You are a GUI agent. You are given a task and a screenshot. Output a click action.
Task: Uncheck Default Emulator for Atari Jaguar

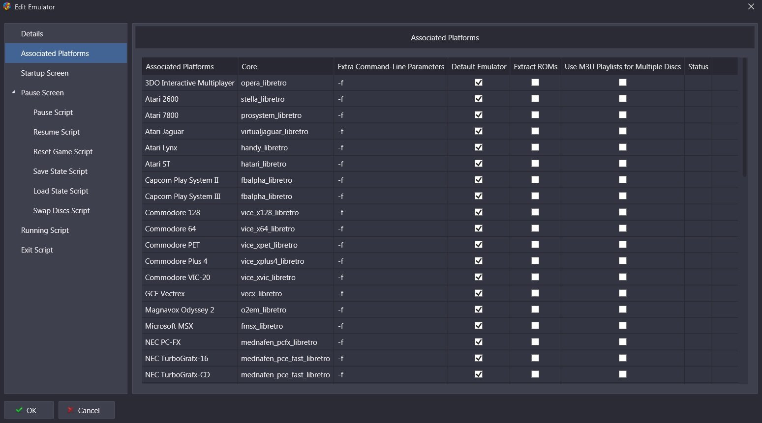(x=479, y=131)
